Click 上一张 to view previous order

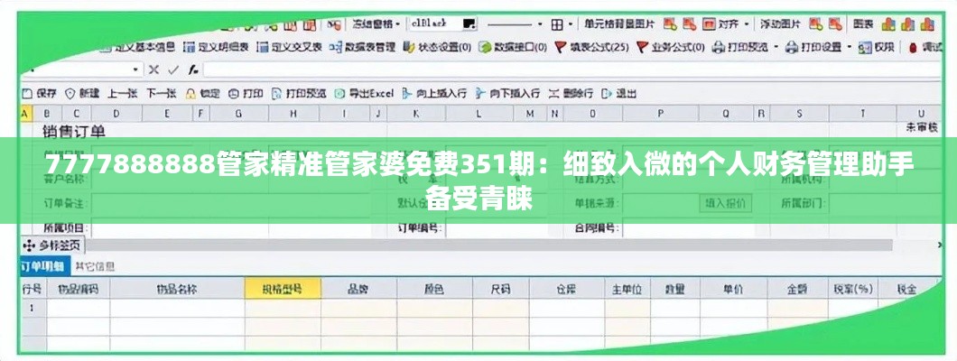click(122, 92)
